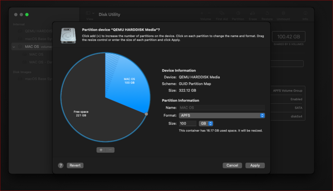Click the Enabled value in info table
The width and height of the screenshot is (333, 191).
tap(296, 99)
